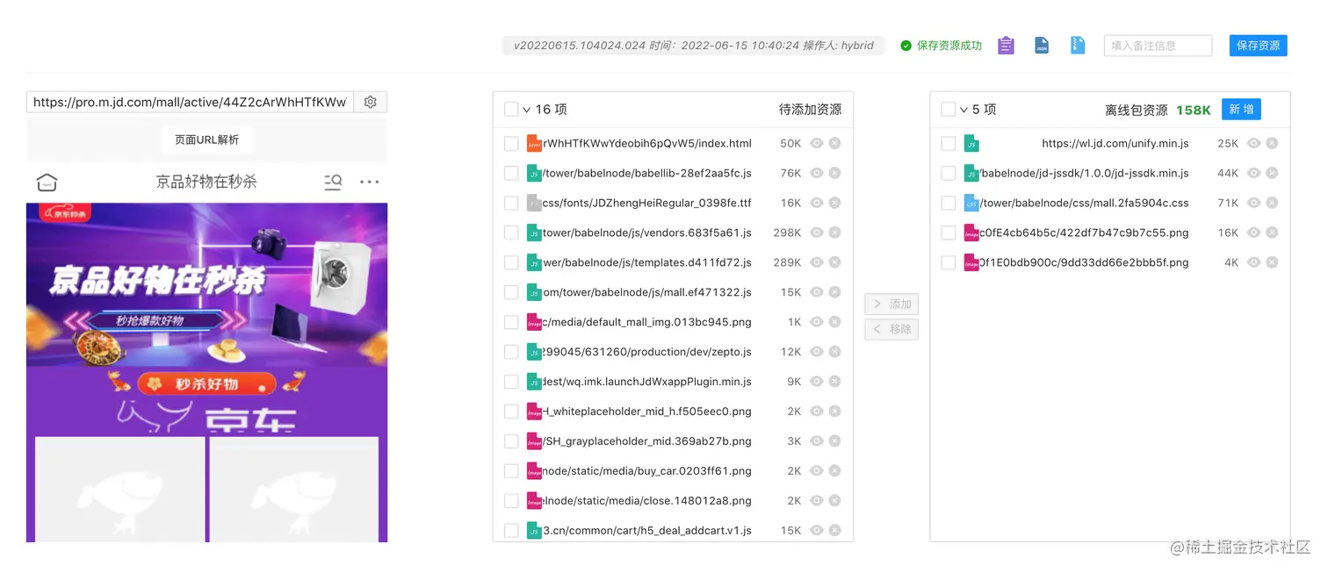Click the 新增 button

pyautogui.click(x=1241, y=110)
